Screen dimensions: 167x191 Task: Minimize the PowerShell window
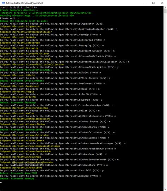pos(145,3)
